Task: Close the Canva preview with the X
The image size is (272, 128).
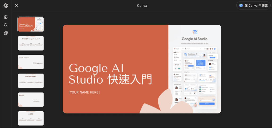Action: 16,6
